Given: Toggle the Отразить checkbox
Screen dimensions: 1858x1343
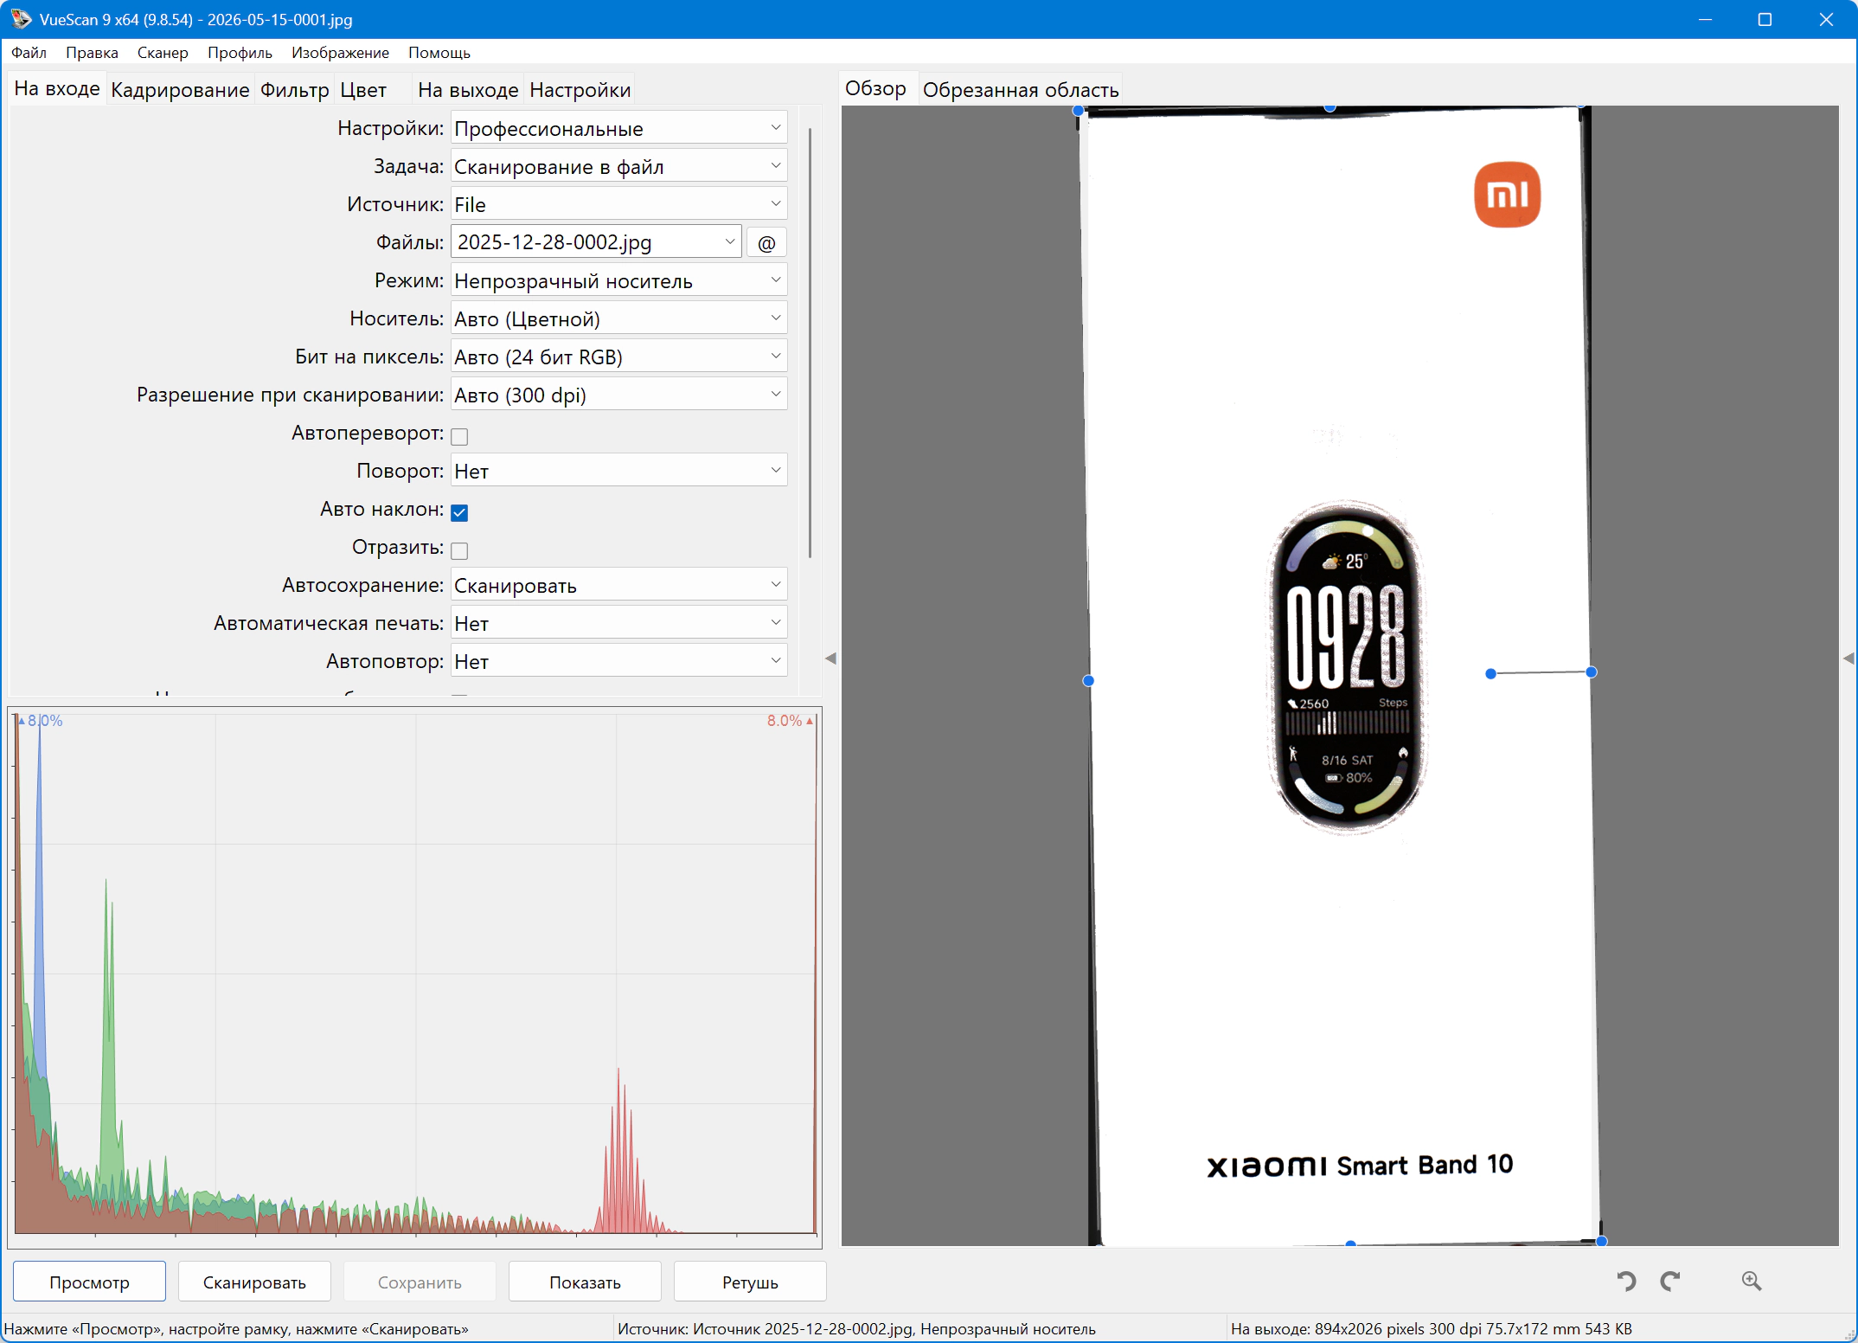Looking at the screenshot, I should pos(459,550).
